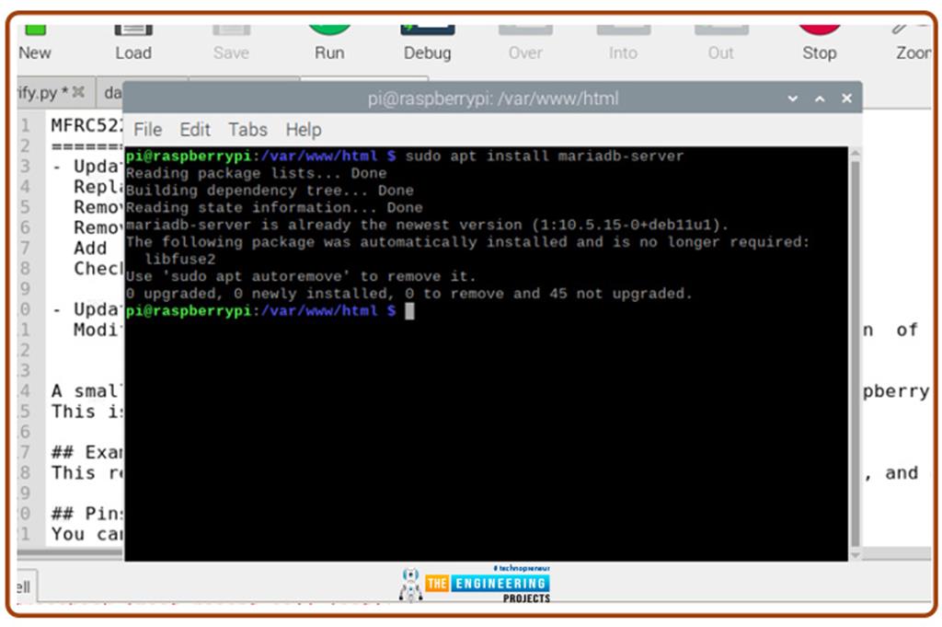
Task: Click the New file icon in Thonny toolbar
Action: [x=33, y=31]
